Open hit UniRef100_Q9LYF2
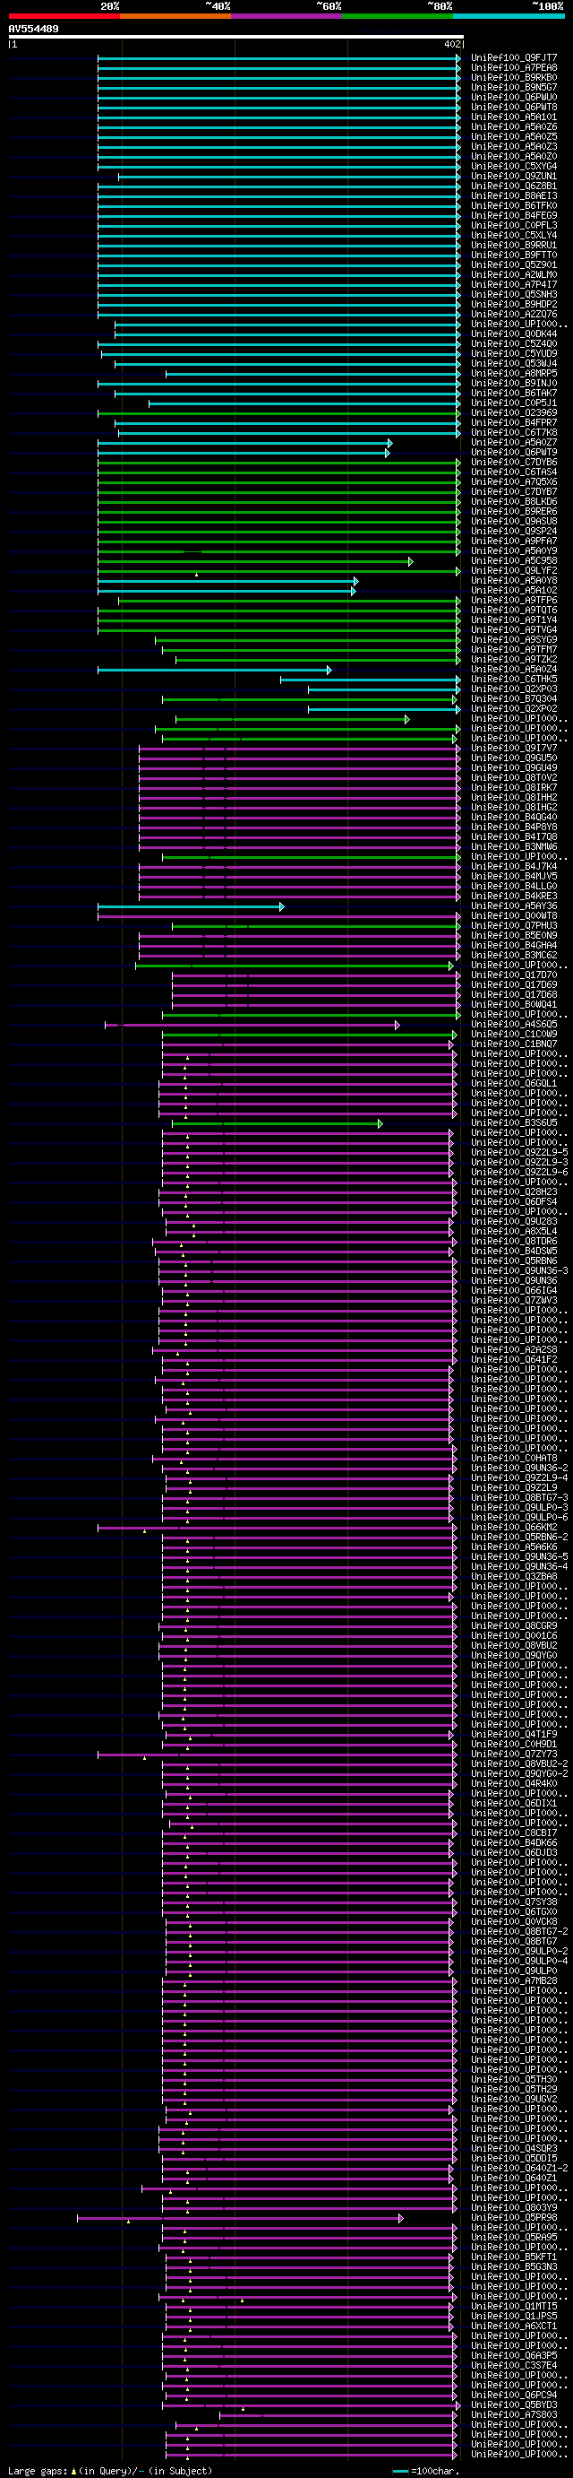The image size is (573, 2478). click(513, 570)
